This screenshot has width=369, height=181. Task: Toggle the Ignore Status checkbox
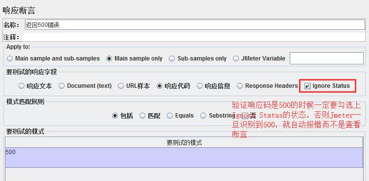(x=307, y=86)
